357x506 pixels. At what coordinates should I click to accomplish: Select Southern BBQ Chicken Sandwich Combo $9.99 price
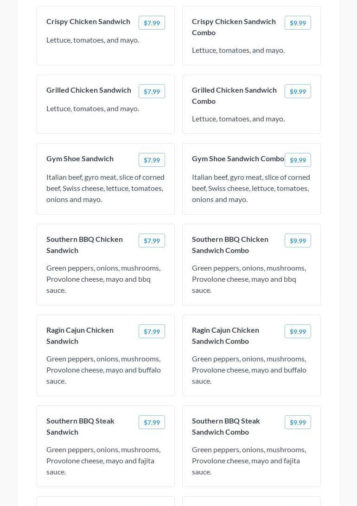(x=298, y=240)
